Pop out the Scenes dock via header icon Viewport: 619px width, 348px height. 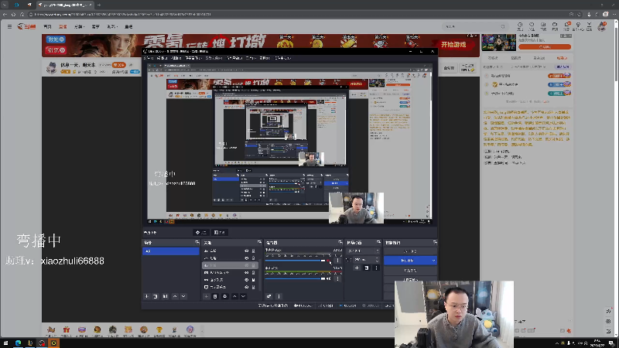pyautogui.click(x=197, y=242)
